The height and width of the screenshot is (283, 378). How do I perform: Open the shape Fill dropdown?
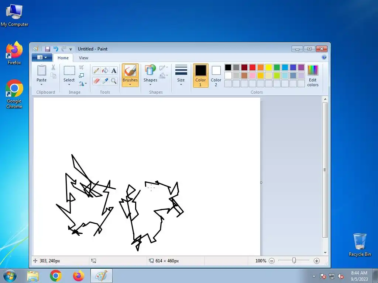164,76
